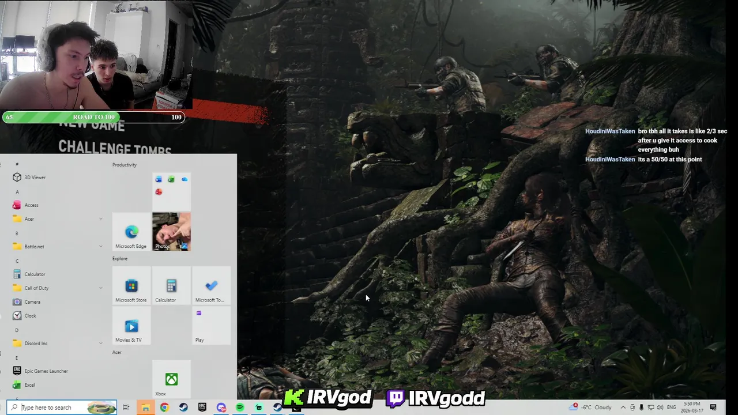The image size is (738, 415).
Task: Open the volume control tray icon
Action: [x=659, y=408]
